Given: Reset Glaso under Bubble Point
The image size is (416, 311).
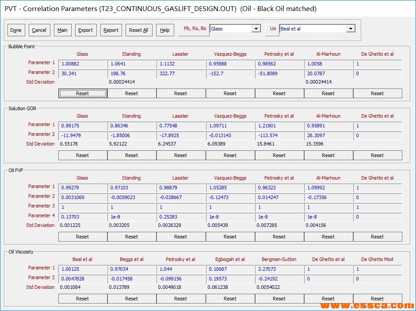Looking at the screenshot, I should (83, 93).
